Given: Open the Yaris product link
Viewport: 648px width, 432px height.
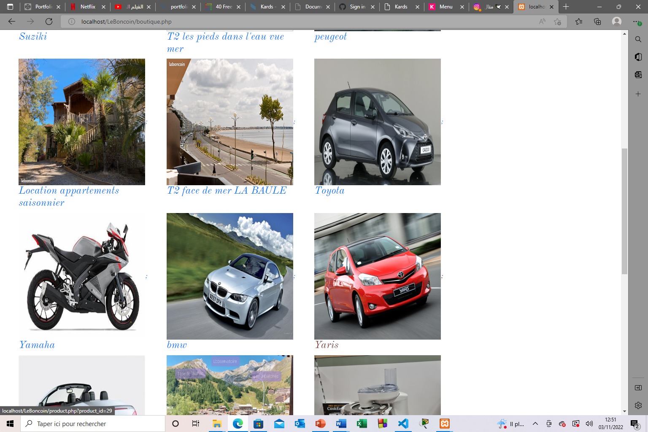Looking at the screenshot, I should [327, 345].
